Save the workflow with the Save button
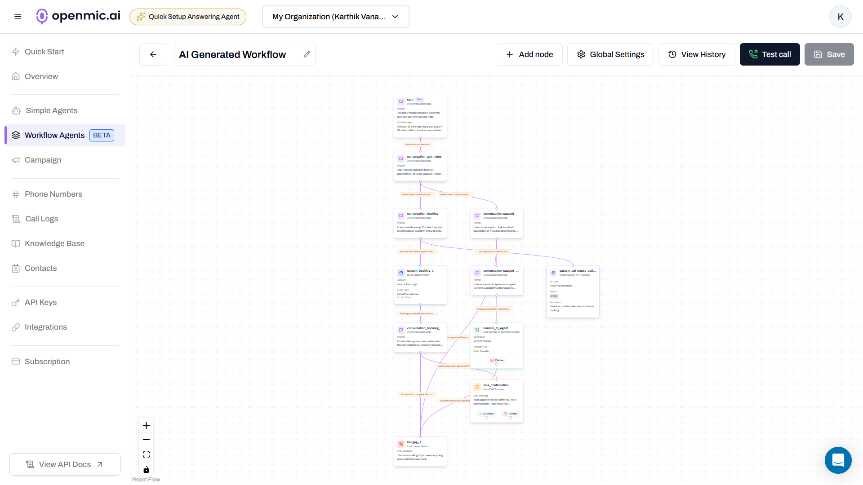The width and height of the screenshot is (863, 485). pyautogui.click(x=829, y=54)
